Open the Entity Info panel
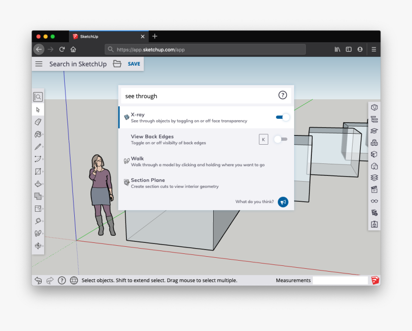 click(374, 107)
